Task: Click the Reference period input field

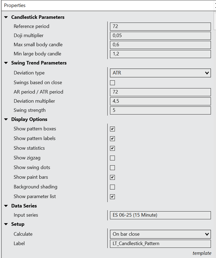Action: 160,26
